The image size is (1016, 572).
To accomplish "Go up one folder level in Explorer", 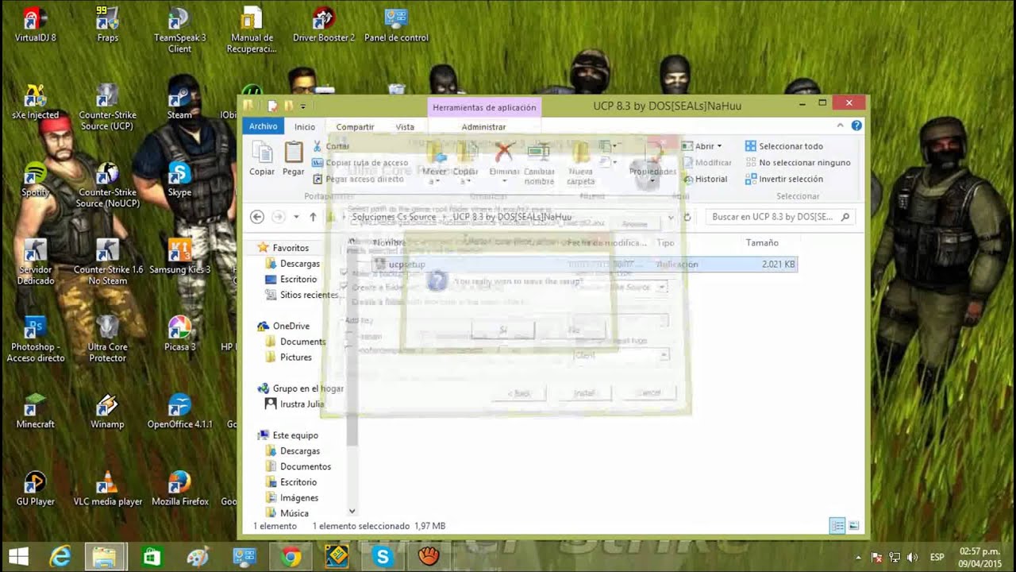I will (x=313, y=217).
